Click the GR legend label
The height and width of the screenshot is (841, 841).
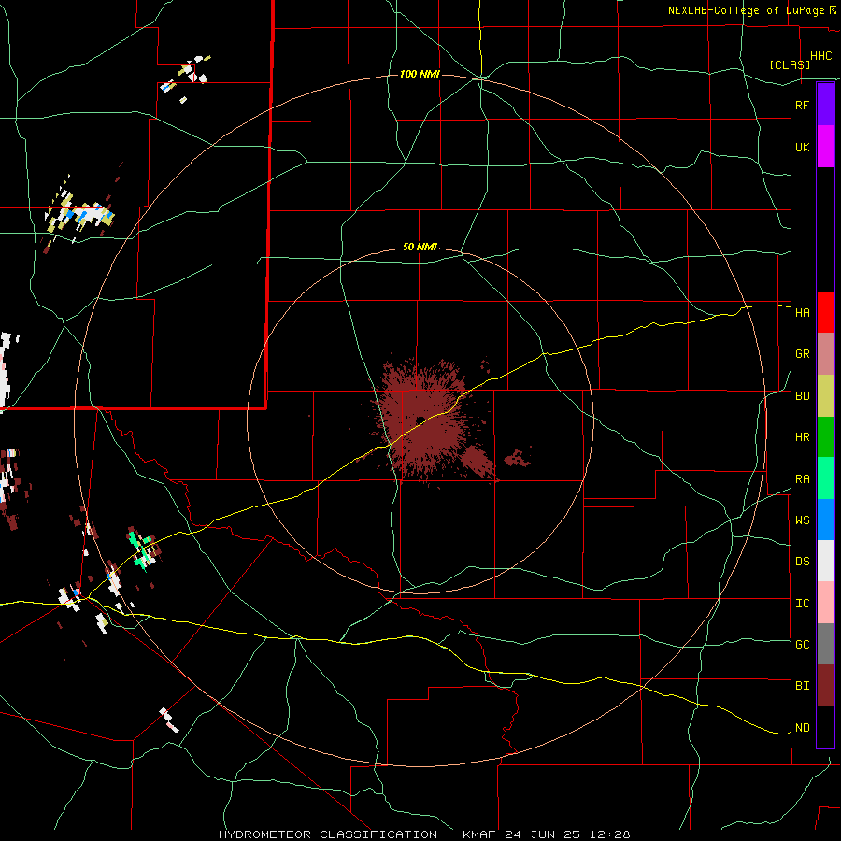803,354
